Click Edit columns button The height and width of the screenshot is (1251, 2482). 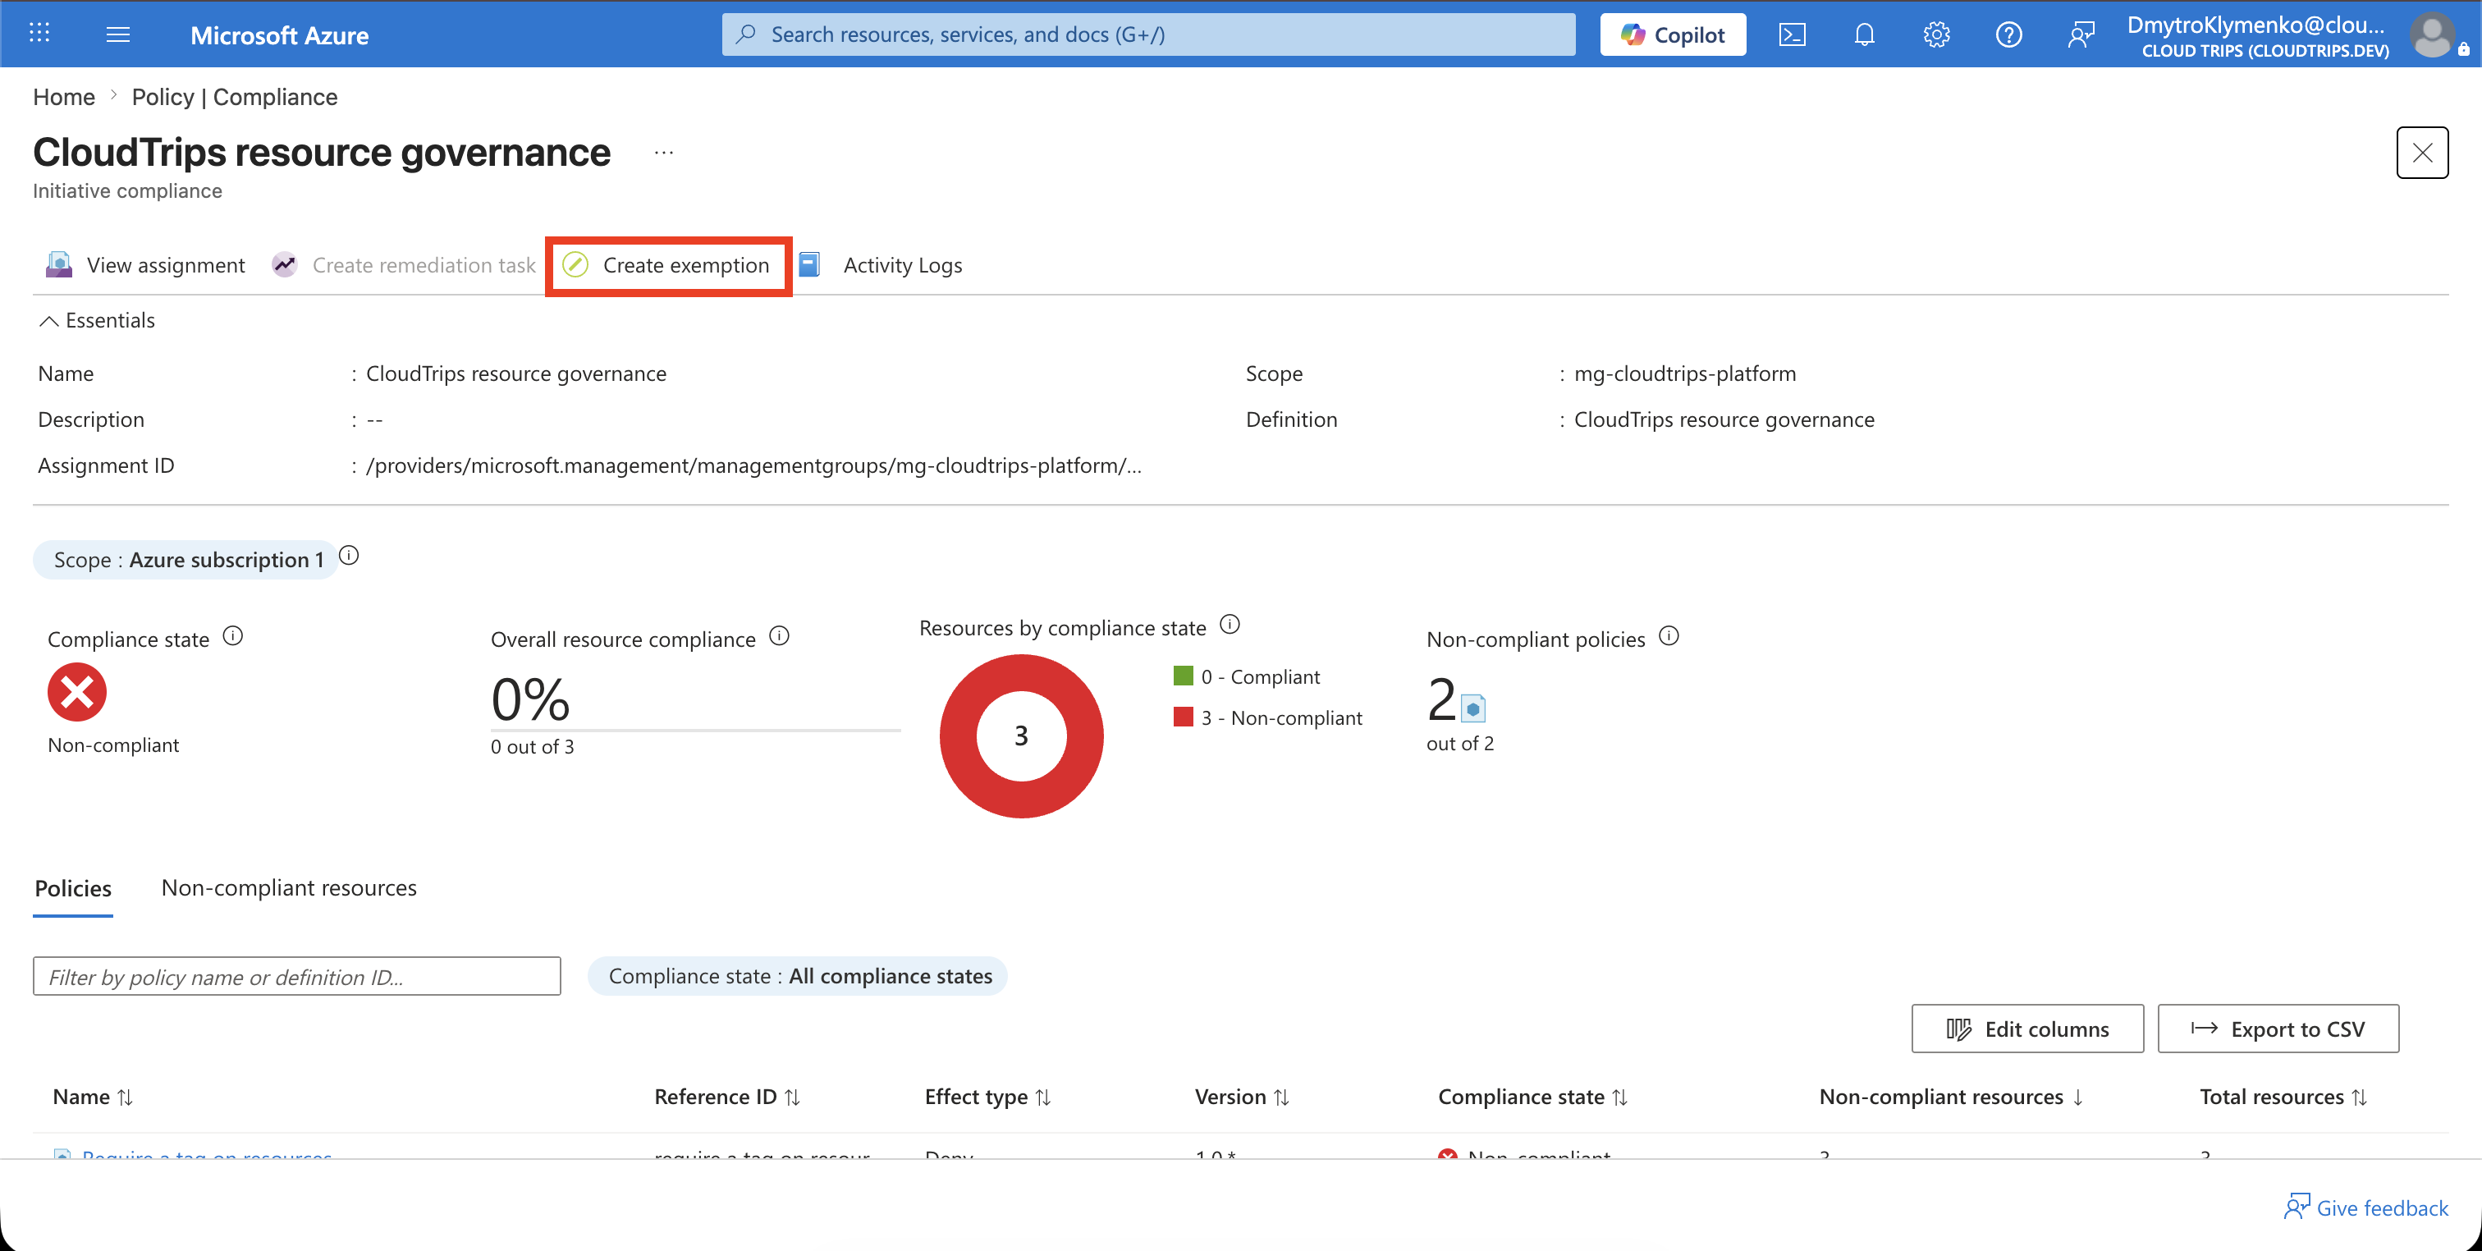click(x=2027, y=1029)
